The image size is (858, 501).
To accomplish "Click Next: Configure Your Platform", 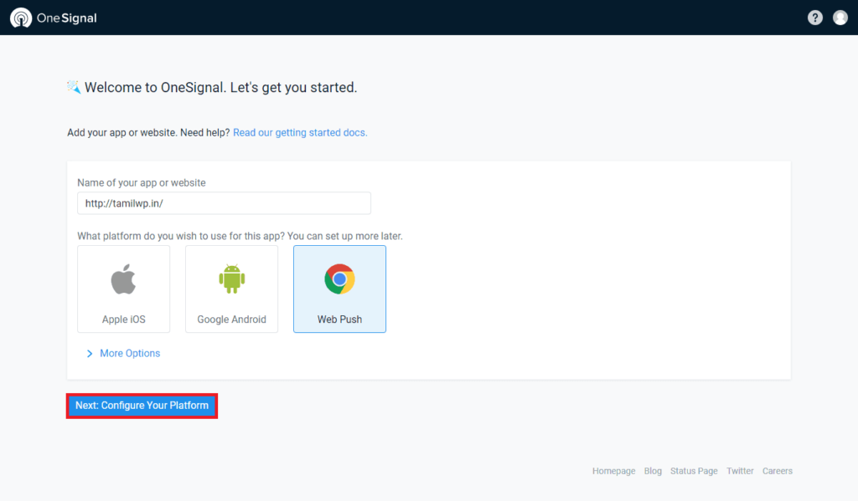I will tap(142, 406).
